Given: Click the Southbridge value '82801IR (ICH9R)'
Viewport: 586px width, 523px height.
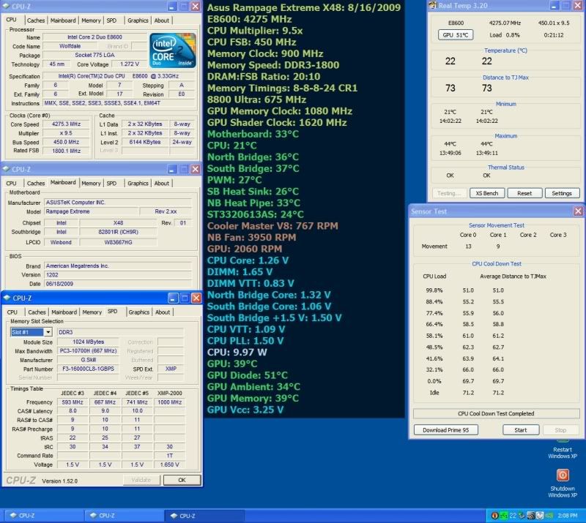Looking at the screenshot, I should point(118,232).
